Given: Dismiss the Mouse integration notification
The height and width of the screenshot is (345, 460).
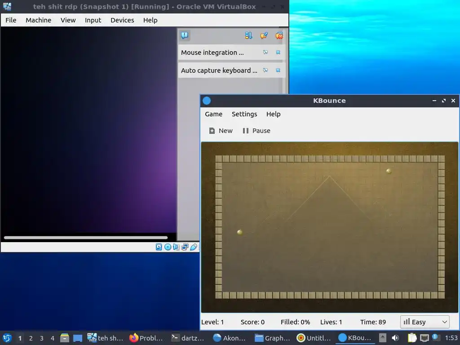Looking at the screenshot, I should [x=278, y=52].
